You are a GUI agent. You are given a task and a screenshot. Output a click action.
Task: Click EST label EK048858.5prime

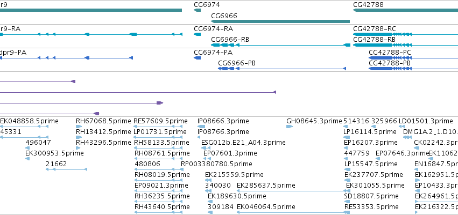tap(29, 121)
